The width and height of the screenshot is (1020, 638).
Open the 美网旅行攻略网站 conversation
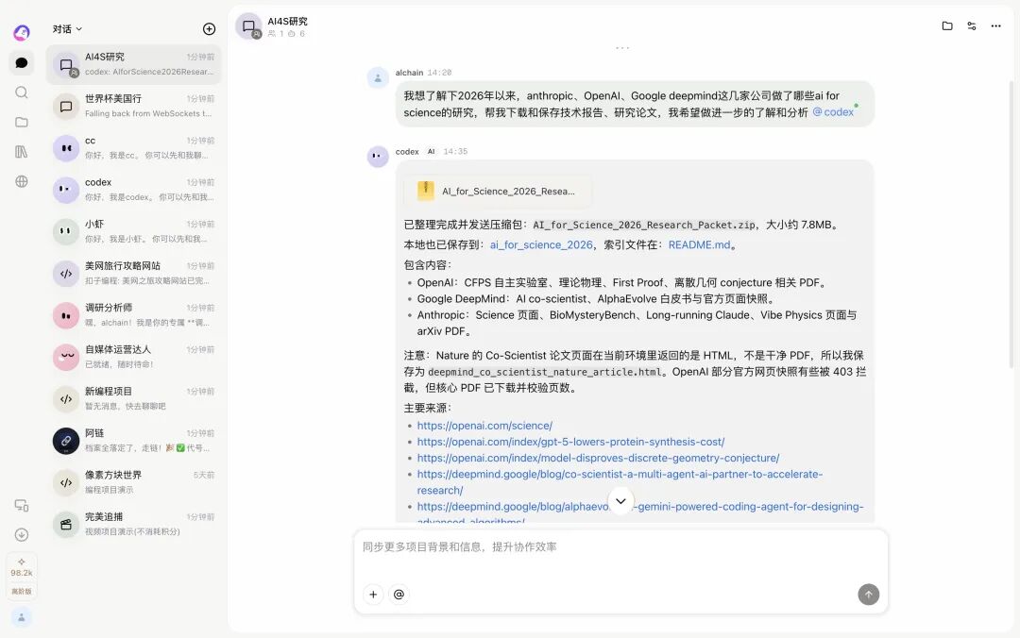tap(133, 273)
